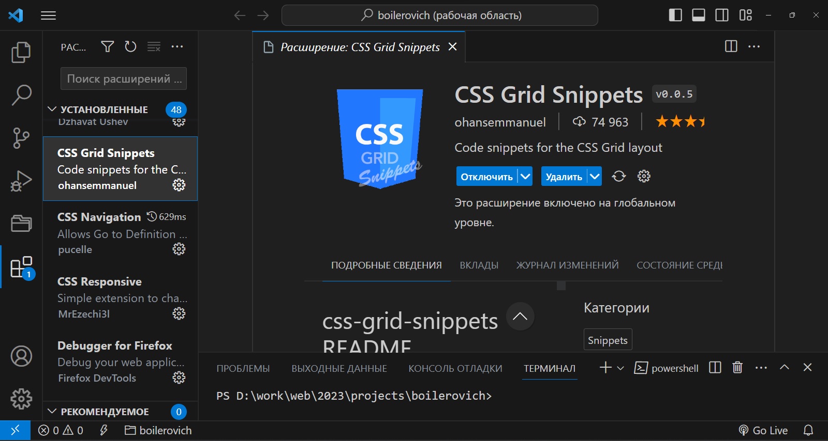
Task: Open Customize Layout button
Action: pyautogui.click(x=746, y=15)
